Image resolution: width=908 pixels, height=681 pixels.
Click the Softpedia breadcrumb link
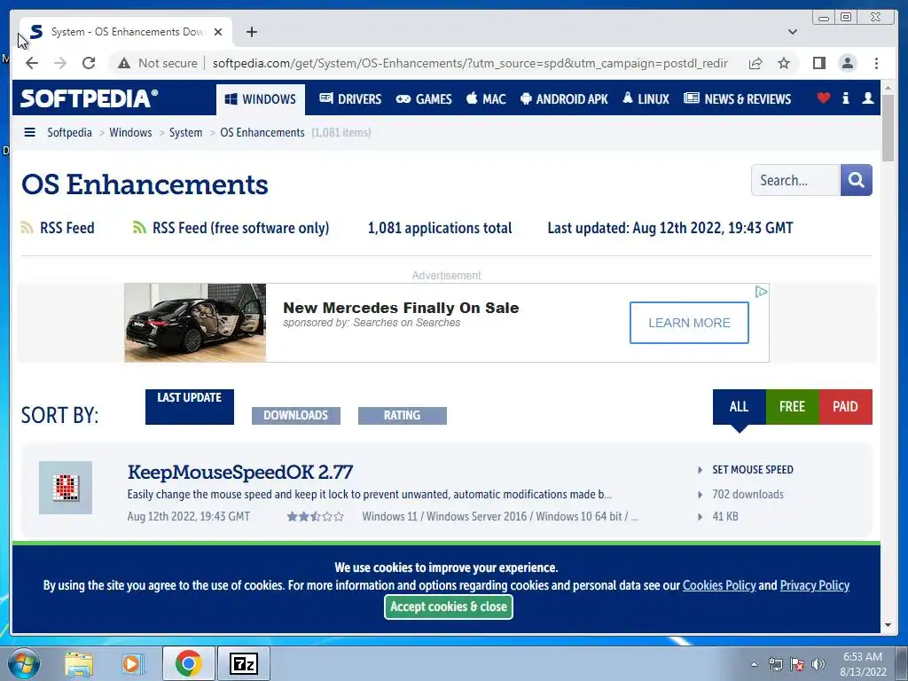coord(69,133)
